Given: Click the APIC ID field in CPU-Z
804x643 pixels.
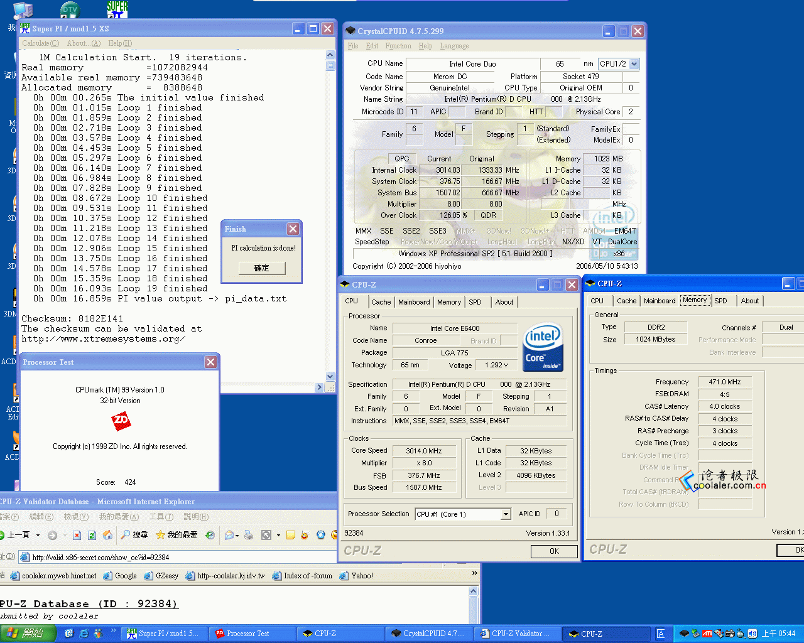Looking at the screenshot, I should [x=557, y=514].
